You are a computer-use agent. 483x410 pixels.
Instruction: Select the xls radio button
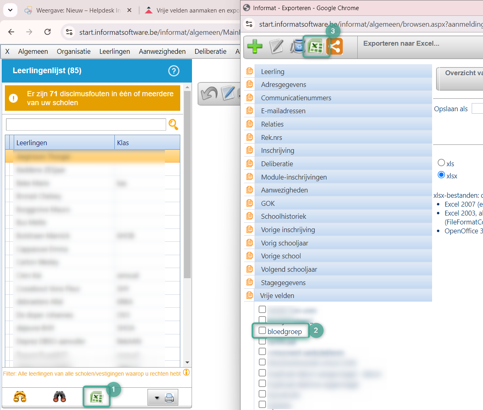coord(441,163)
